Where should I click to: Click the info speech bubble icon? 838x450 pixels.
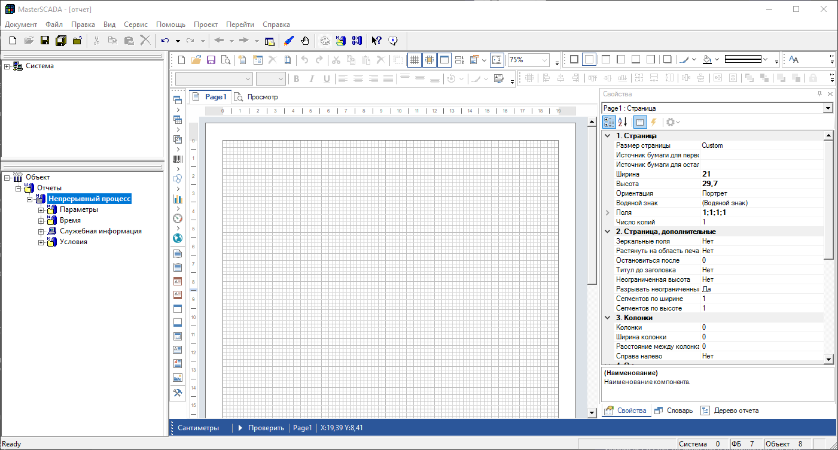click(x=393, y=41)
